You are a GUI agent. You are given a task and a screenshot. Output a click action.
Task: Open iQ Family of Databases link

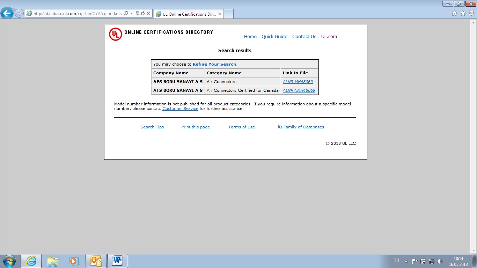tap(301, 127)
